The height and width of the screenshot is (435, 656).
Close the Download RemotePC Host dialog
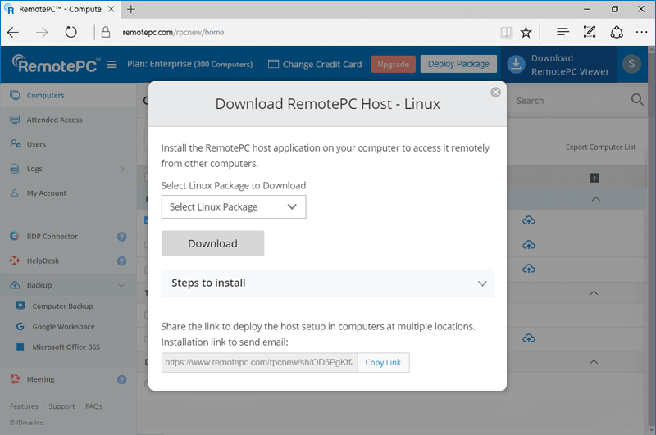(x=495, y=93)
